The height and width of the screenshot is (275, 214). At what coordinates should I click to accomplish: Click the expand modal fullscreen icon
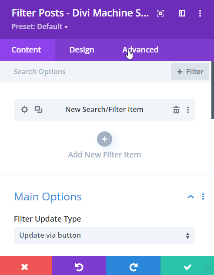160,13
